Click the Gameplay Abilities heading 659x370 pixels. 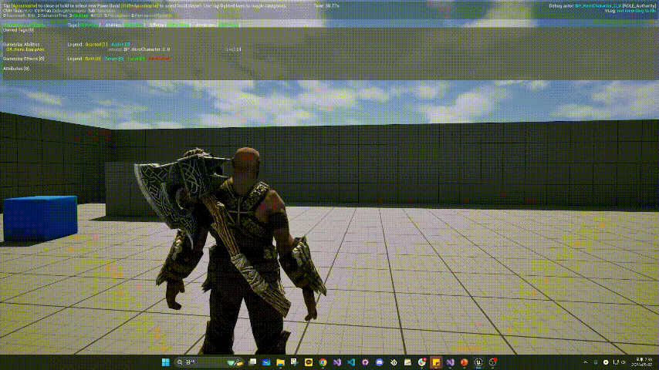21,45
